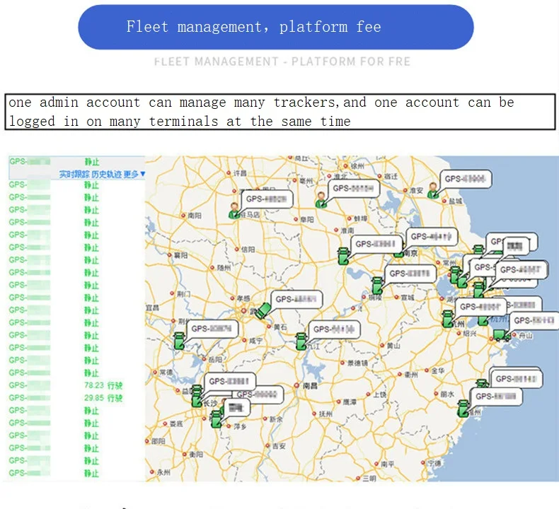Screen dimensions: 559x509
Task: Select the tracker row showing 29.85 行驶
Action: click(x=64, y=398)
